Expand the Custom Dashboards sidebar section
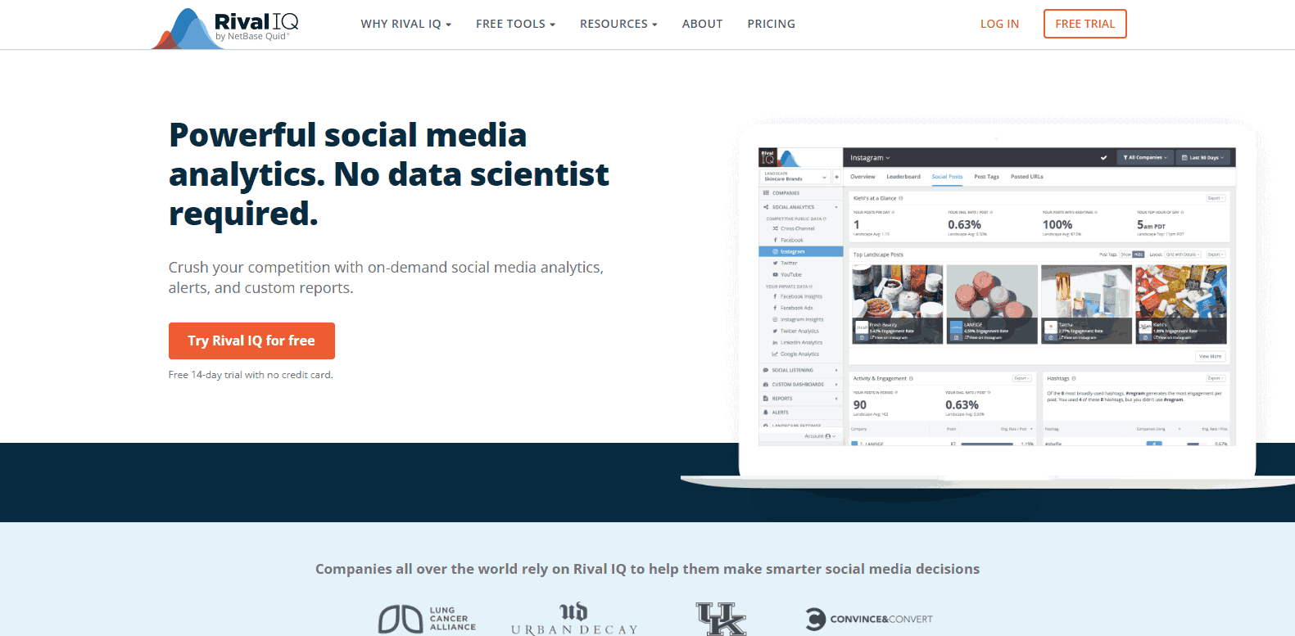 [x=800, y=384]
